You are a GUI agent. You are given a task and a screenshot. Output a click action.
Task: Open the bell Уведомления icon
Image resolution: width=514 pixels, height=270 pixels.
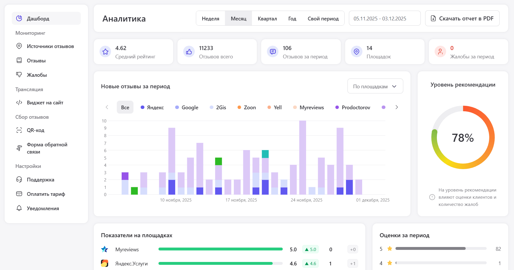(19, 208)
